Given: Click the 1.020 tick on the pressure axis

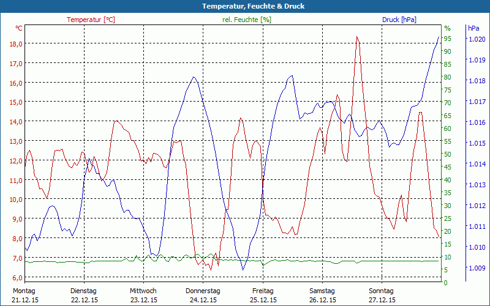Looking at the screenshot, I should [x=477, y=39].
